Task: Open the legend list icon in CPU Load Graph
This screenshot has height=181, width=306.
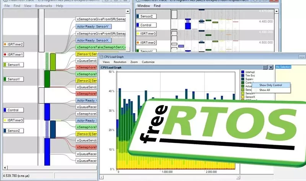Action: point(265,67)
